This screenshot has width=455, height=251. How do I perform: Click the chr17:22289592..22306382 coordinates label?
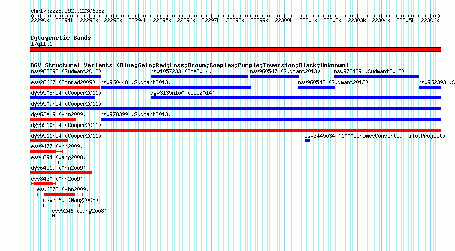[67, 11]
